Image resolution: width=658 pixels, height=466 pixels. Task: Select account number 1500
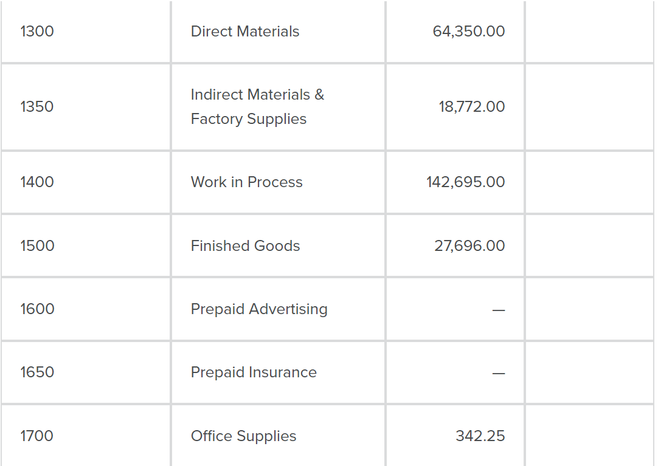37,246
